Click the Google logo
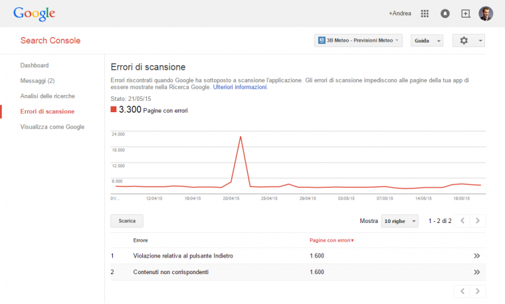The height and width of the screenshot is (304, 505). click(x=34, y=13)
